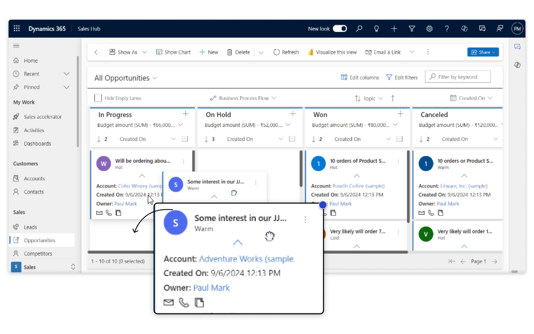Click the Won lane vertical scrollbar

(x=408, y=186)
